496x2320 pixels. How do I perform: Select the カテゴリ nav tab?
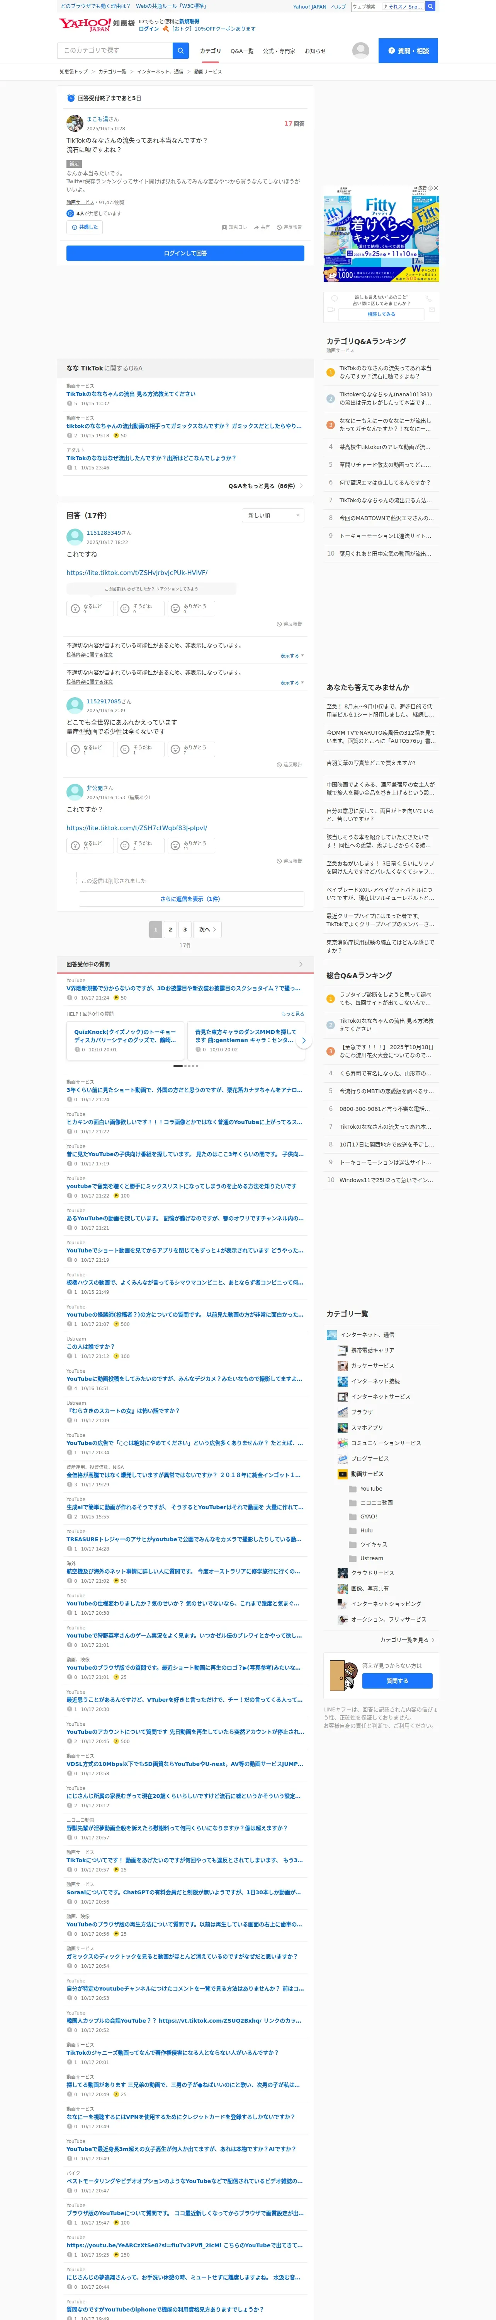(210, 51)
